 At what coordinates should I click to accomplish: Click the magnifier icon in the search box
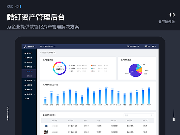point(152,115)
